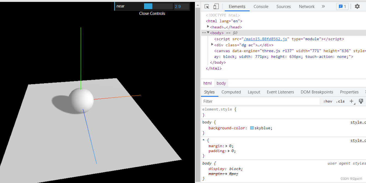Open the Sources tab
This screenshot has width=366, height=183.
[x=283, y=6]
